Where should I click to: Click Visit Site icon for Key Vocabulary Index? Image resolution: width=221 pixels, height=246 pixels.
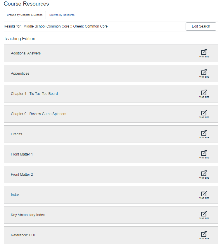204,215
